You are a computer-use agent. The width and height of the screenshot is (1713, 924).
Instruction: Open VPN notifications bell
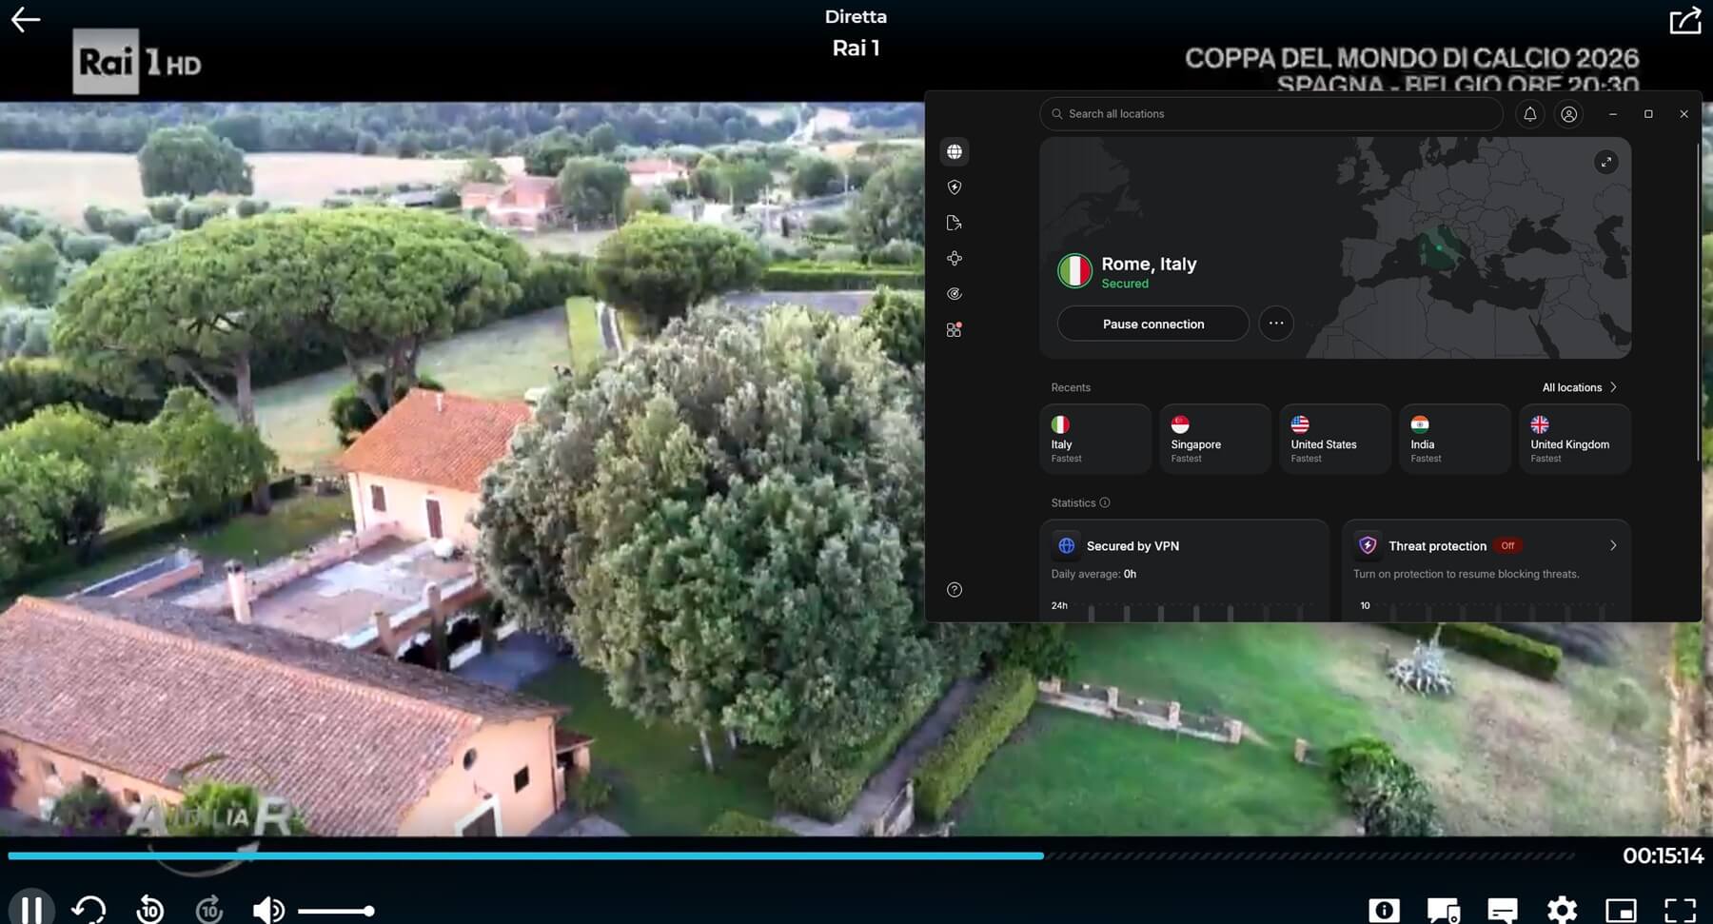[1530, 113]
